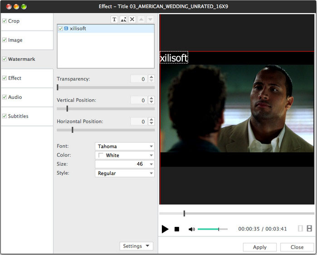317x255 pixels.
Task: Click the 00:00:35 / 00:03:41 time display
Action: 263,229
